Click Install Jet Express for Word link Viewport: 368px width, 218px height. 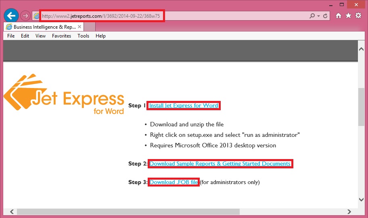[x=184, y=106]
